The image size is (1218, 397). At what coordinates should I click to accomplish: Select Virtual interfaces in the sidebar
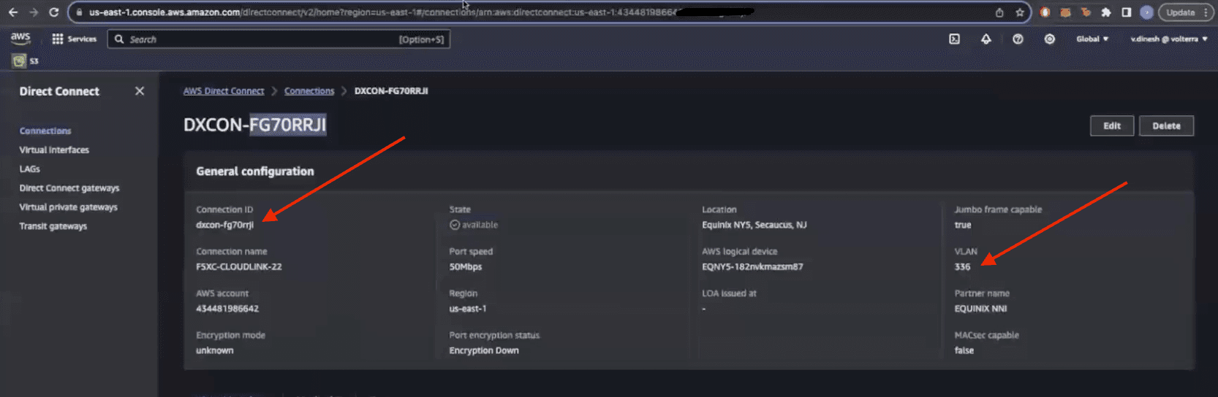54,150
